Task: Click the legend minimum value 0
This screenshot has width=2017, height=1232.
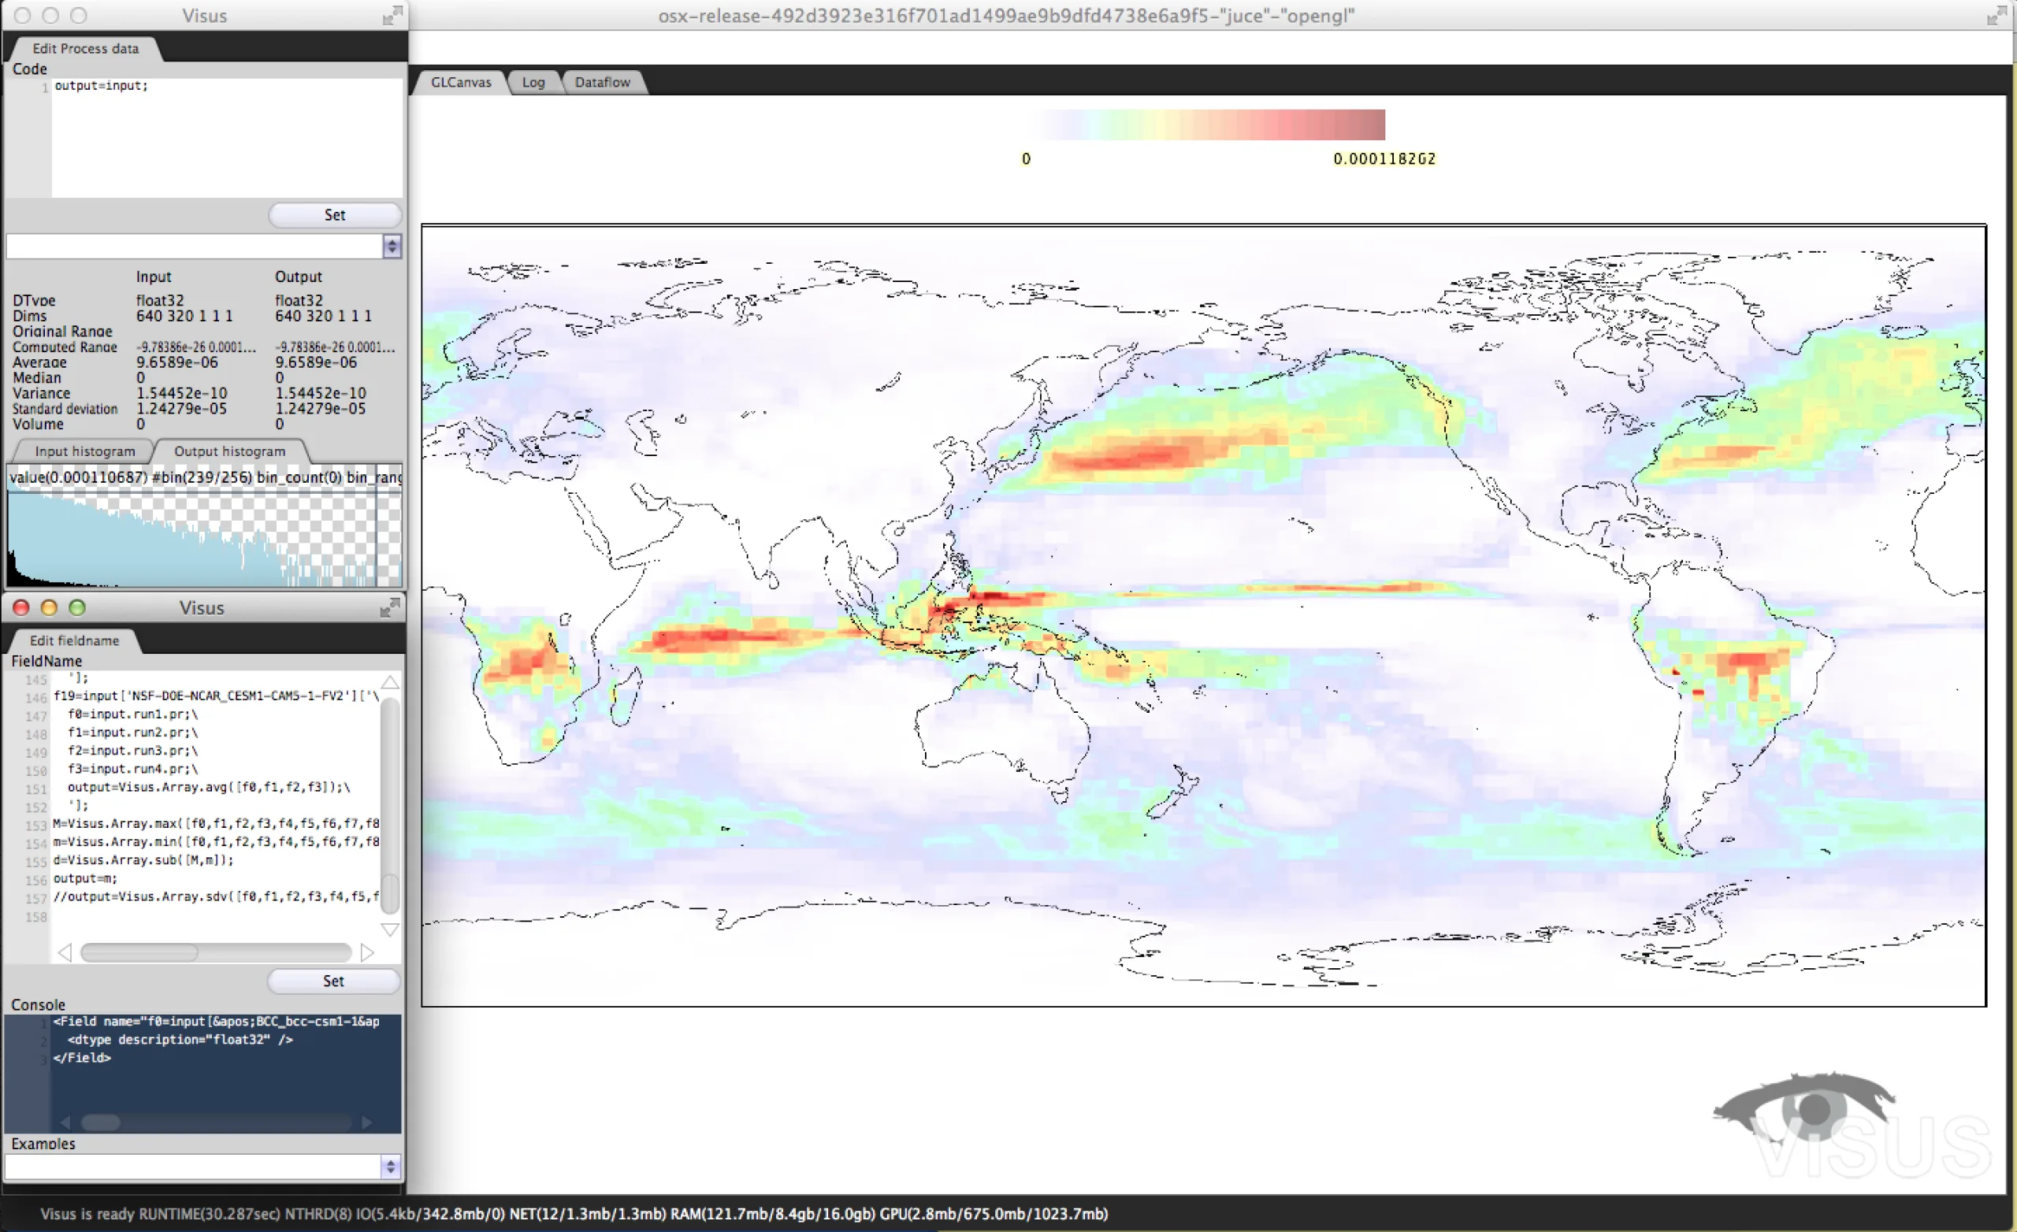Action: point(1027,159)
